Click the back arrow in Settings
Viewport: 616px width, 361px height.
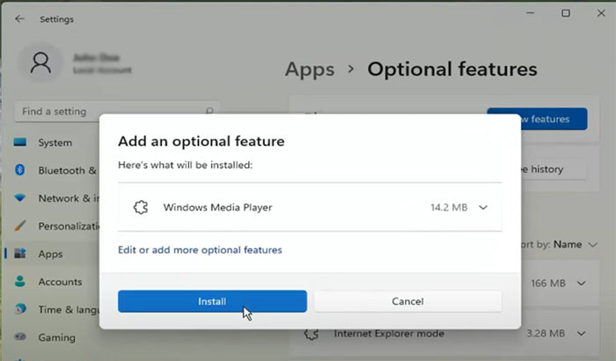[19, 18]
